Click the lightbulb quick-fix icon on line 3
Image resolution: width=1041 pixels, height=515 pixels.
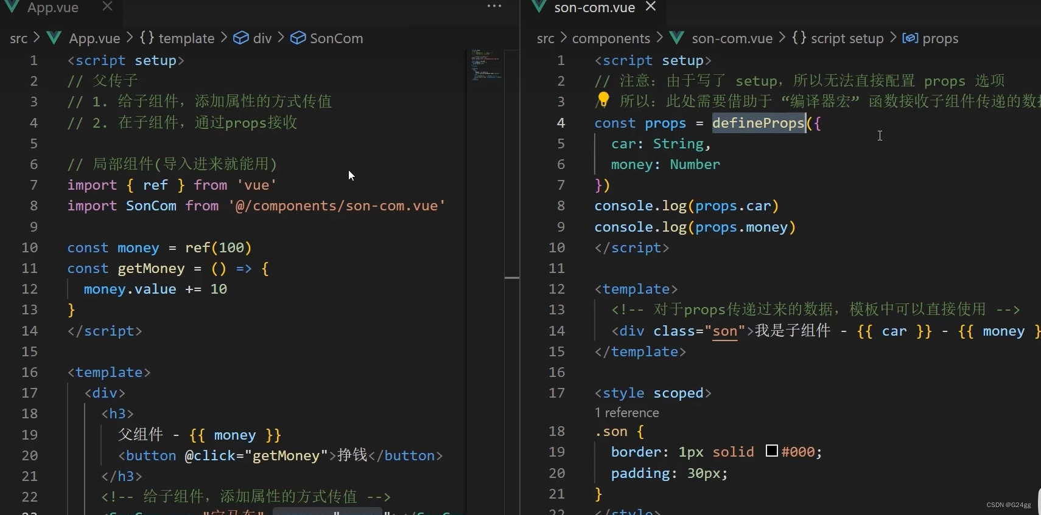tap(603, 99)
